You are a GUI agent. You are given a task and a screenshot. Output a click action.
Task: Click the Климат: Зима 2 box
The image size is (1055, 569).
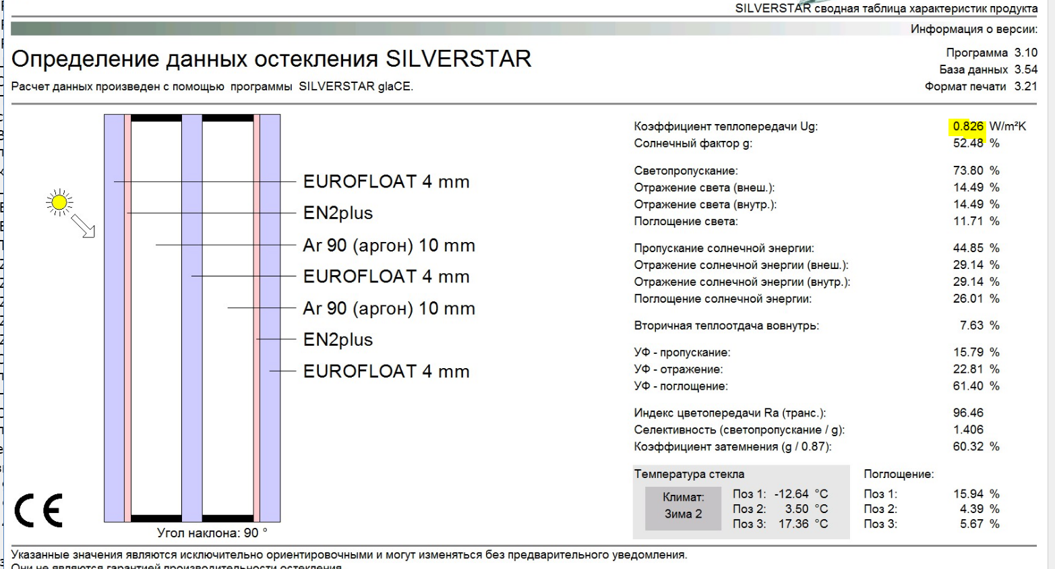[x=683, y=506]
